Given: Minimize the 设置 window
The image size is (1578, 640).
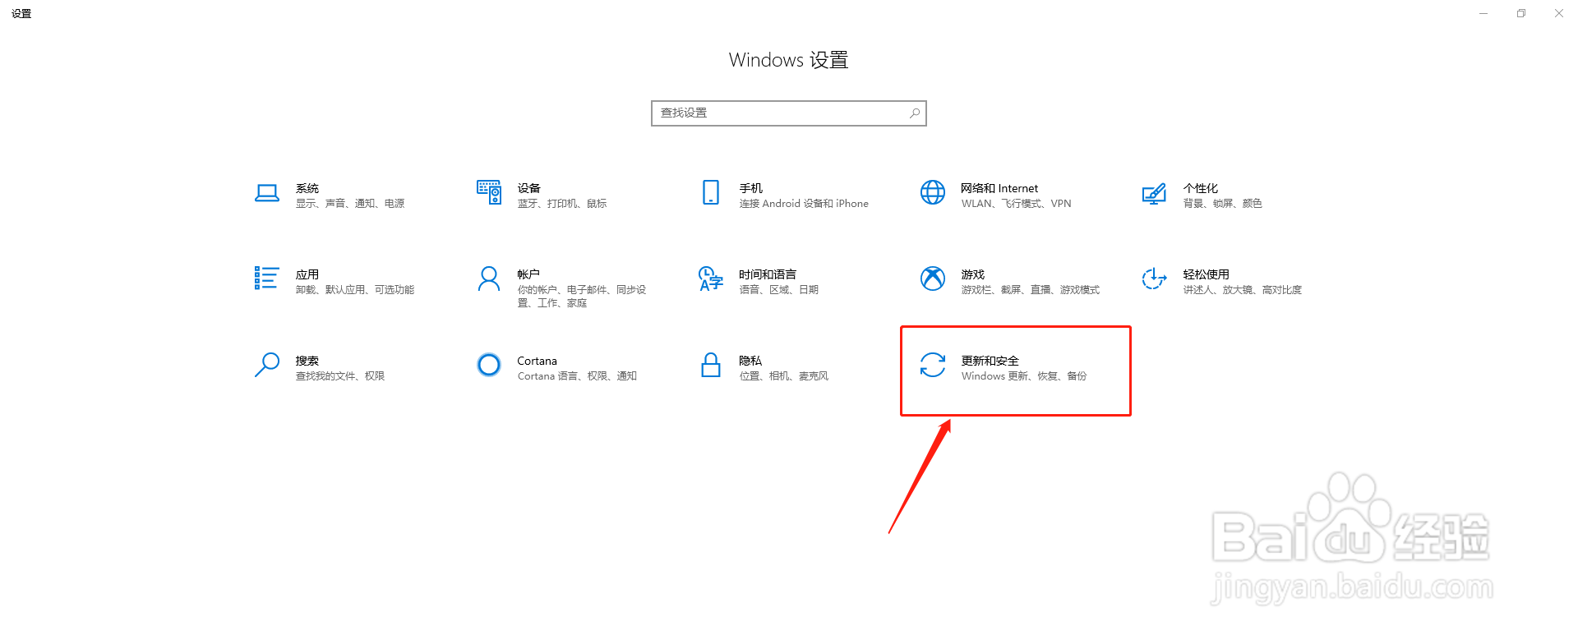Looking at the screenshot, I should (x=1483, y=13).
